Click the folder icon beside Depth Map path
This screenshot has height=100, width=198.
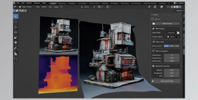[178, 33]
